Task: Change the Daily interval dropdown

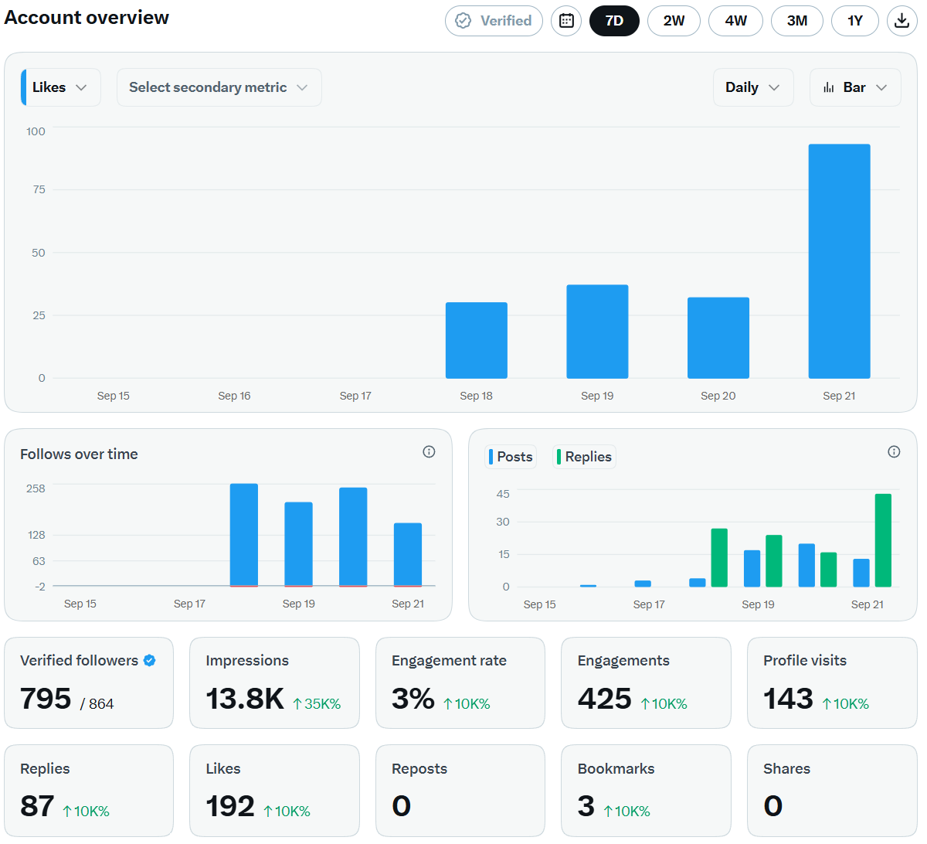Action: [753, 87]
